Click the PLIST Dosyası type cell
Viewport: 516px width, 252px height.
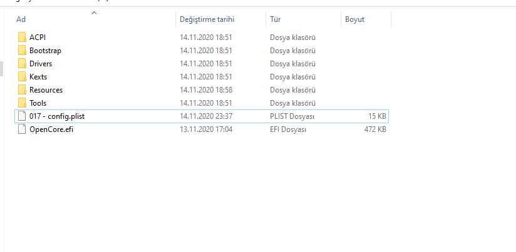tap(292, 116)
